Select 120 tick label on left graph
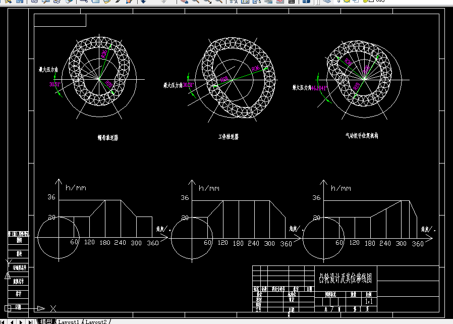 pyautogui.click(x=89, y=242)
